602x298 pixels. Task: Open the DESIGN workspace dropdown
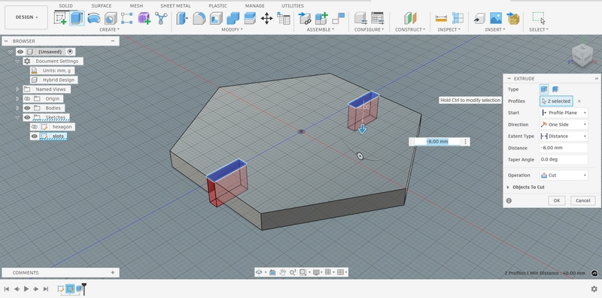tap(26, 17)
